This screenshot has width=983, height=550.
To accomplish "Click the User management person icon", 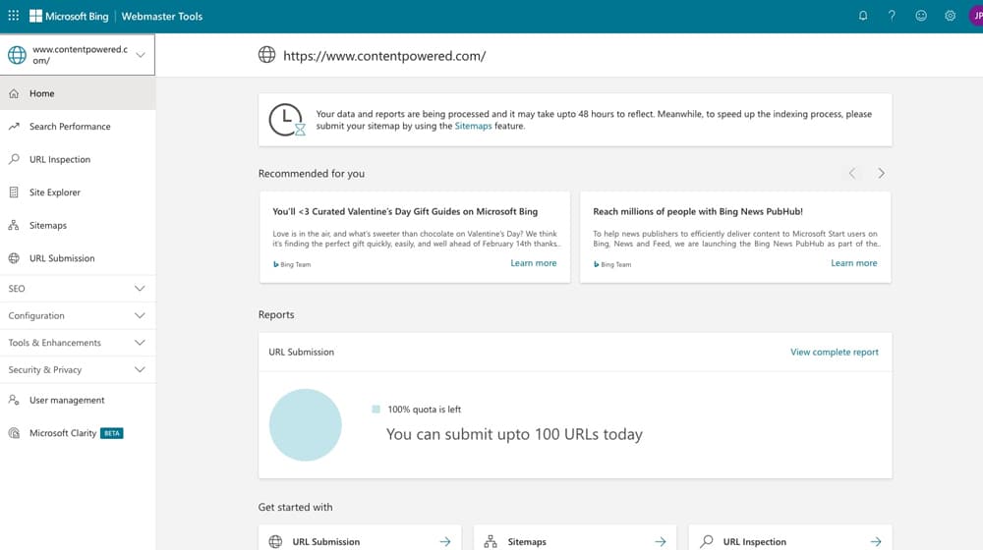I will 14,400.
